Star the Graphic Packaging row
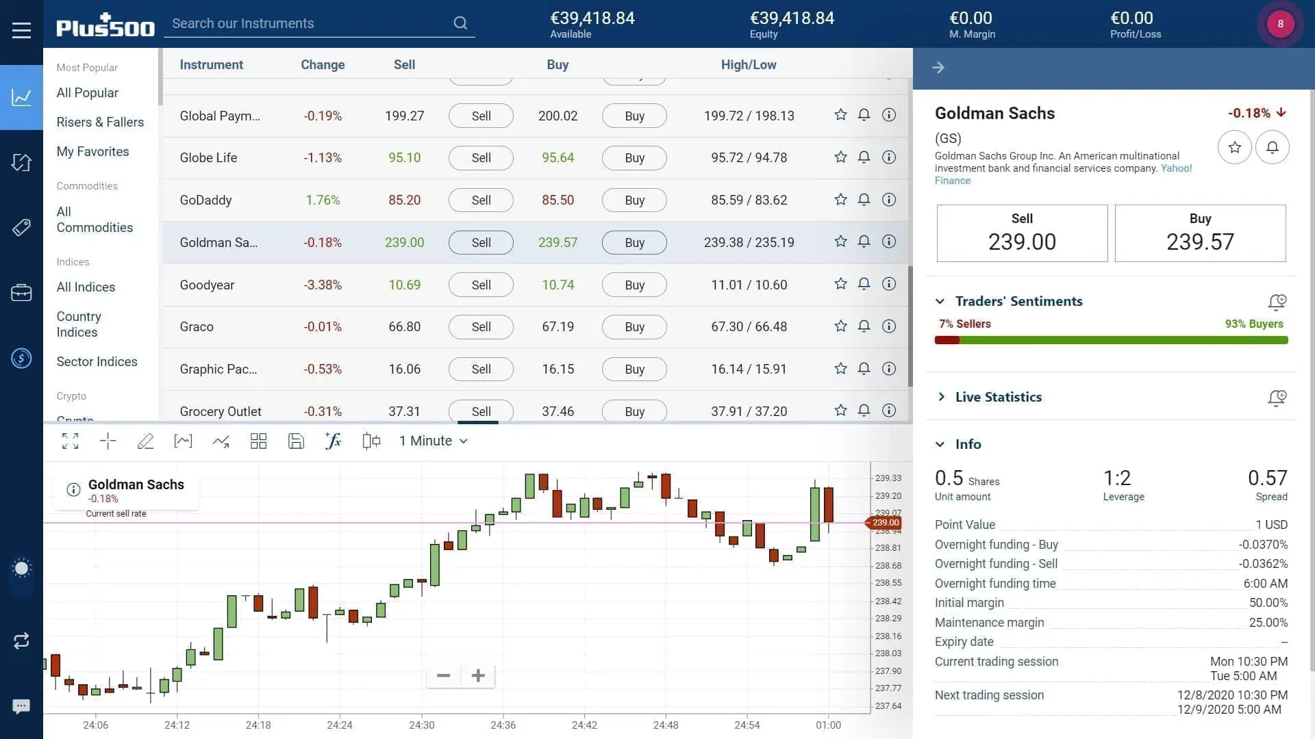The height and width of the screenshot is (739, 1315). 840,369
